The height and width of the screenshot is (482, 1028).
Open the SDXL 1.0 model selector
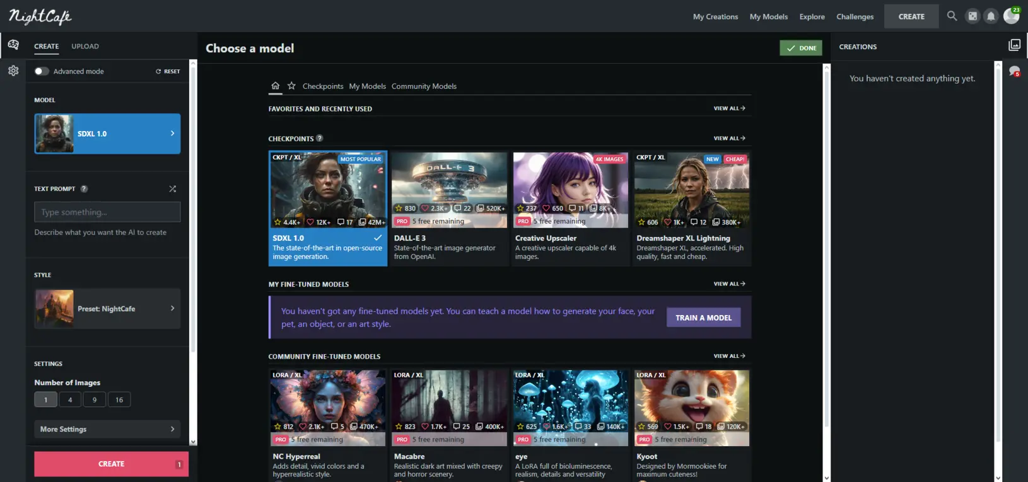coord(107,134)
